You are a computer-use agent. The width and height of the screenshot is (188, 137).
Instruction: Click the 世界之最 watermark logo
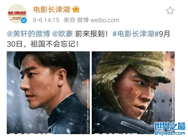[x=170, y=126]
